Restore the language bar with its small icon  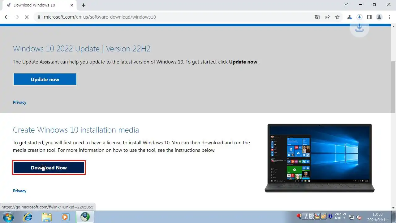(x=344, y=214)
